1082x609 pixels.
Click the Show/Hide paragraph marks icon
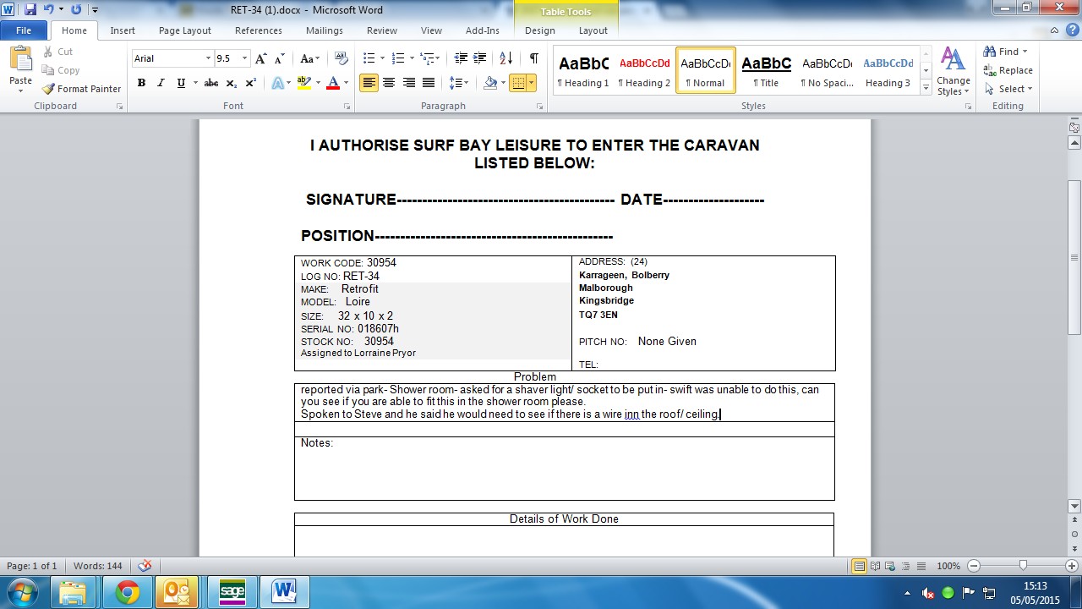[x=533, y=58]
